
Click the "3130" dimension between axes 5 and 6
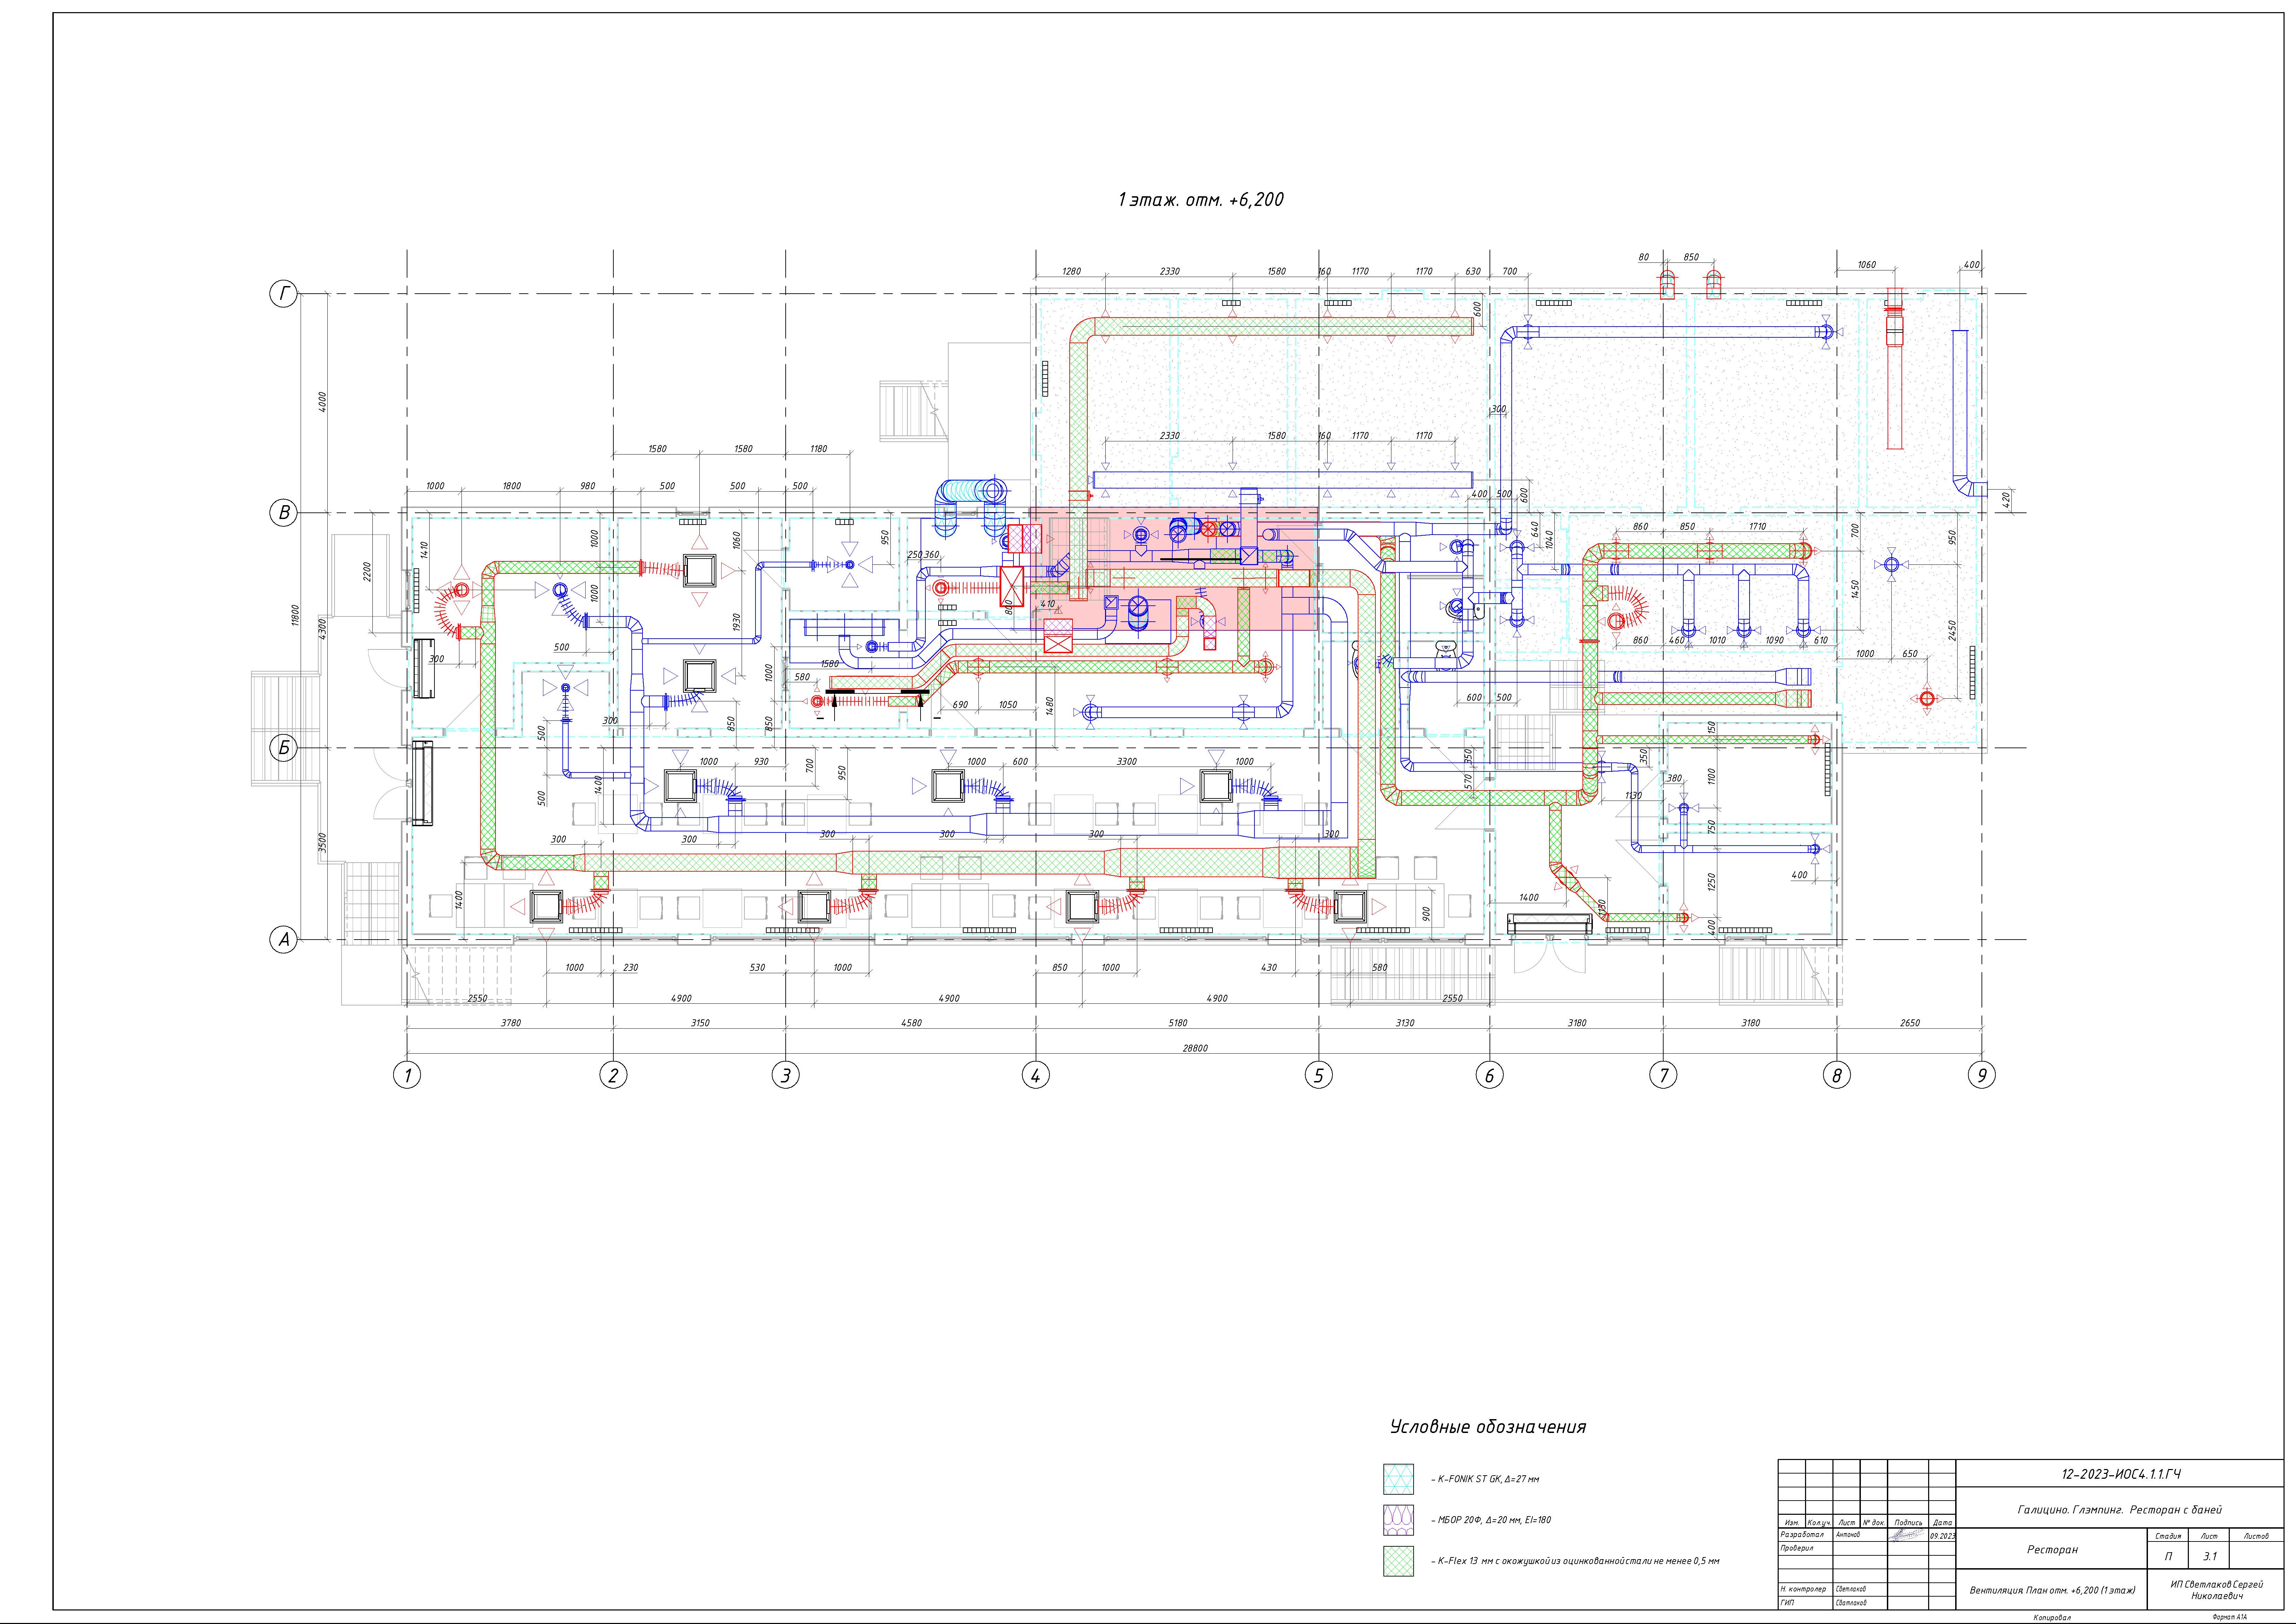point(1405,1023)
